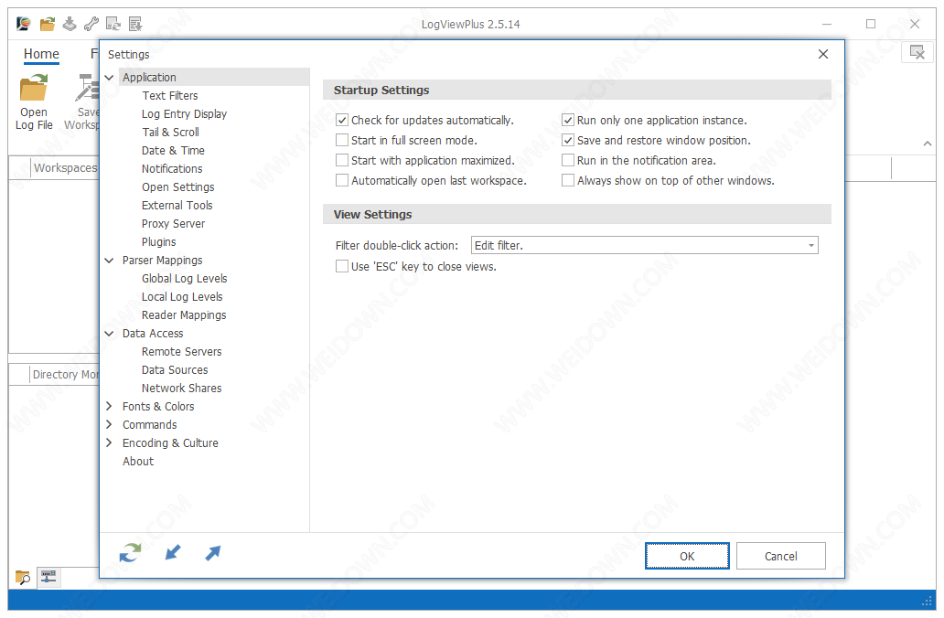Click the green-blue reset arrows icon in Settings
Screen dimensions: 944x618
(x=130, y=552)
